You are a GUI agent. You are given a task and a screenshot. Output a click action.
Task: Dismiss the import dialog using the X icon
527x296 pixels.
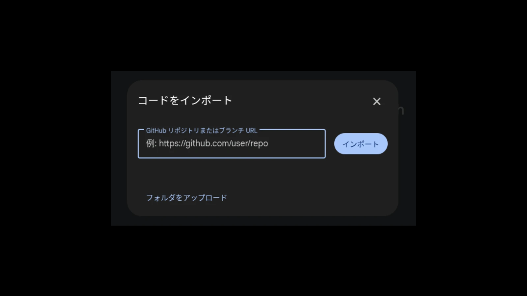pyautogui.click(x=377, y=101)
